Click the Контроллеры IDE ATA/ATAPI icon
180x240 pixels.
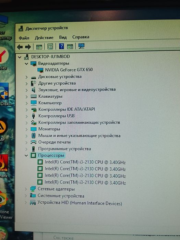click(34, 110)
